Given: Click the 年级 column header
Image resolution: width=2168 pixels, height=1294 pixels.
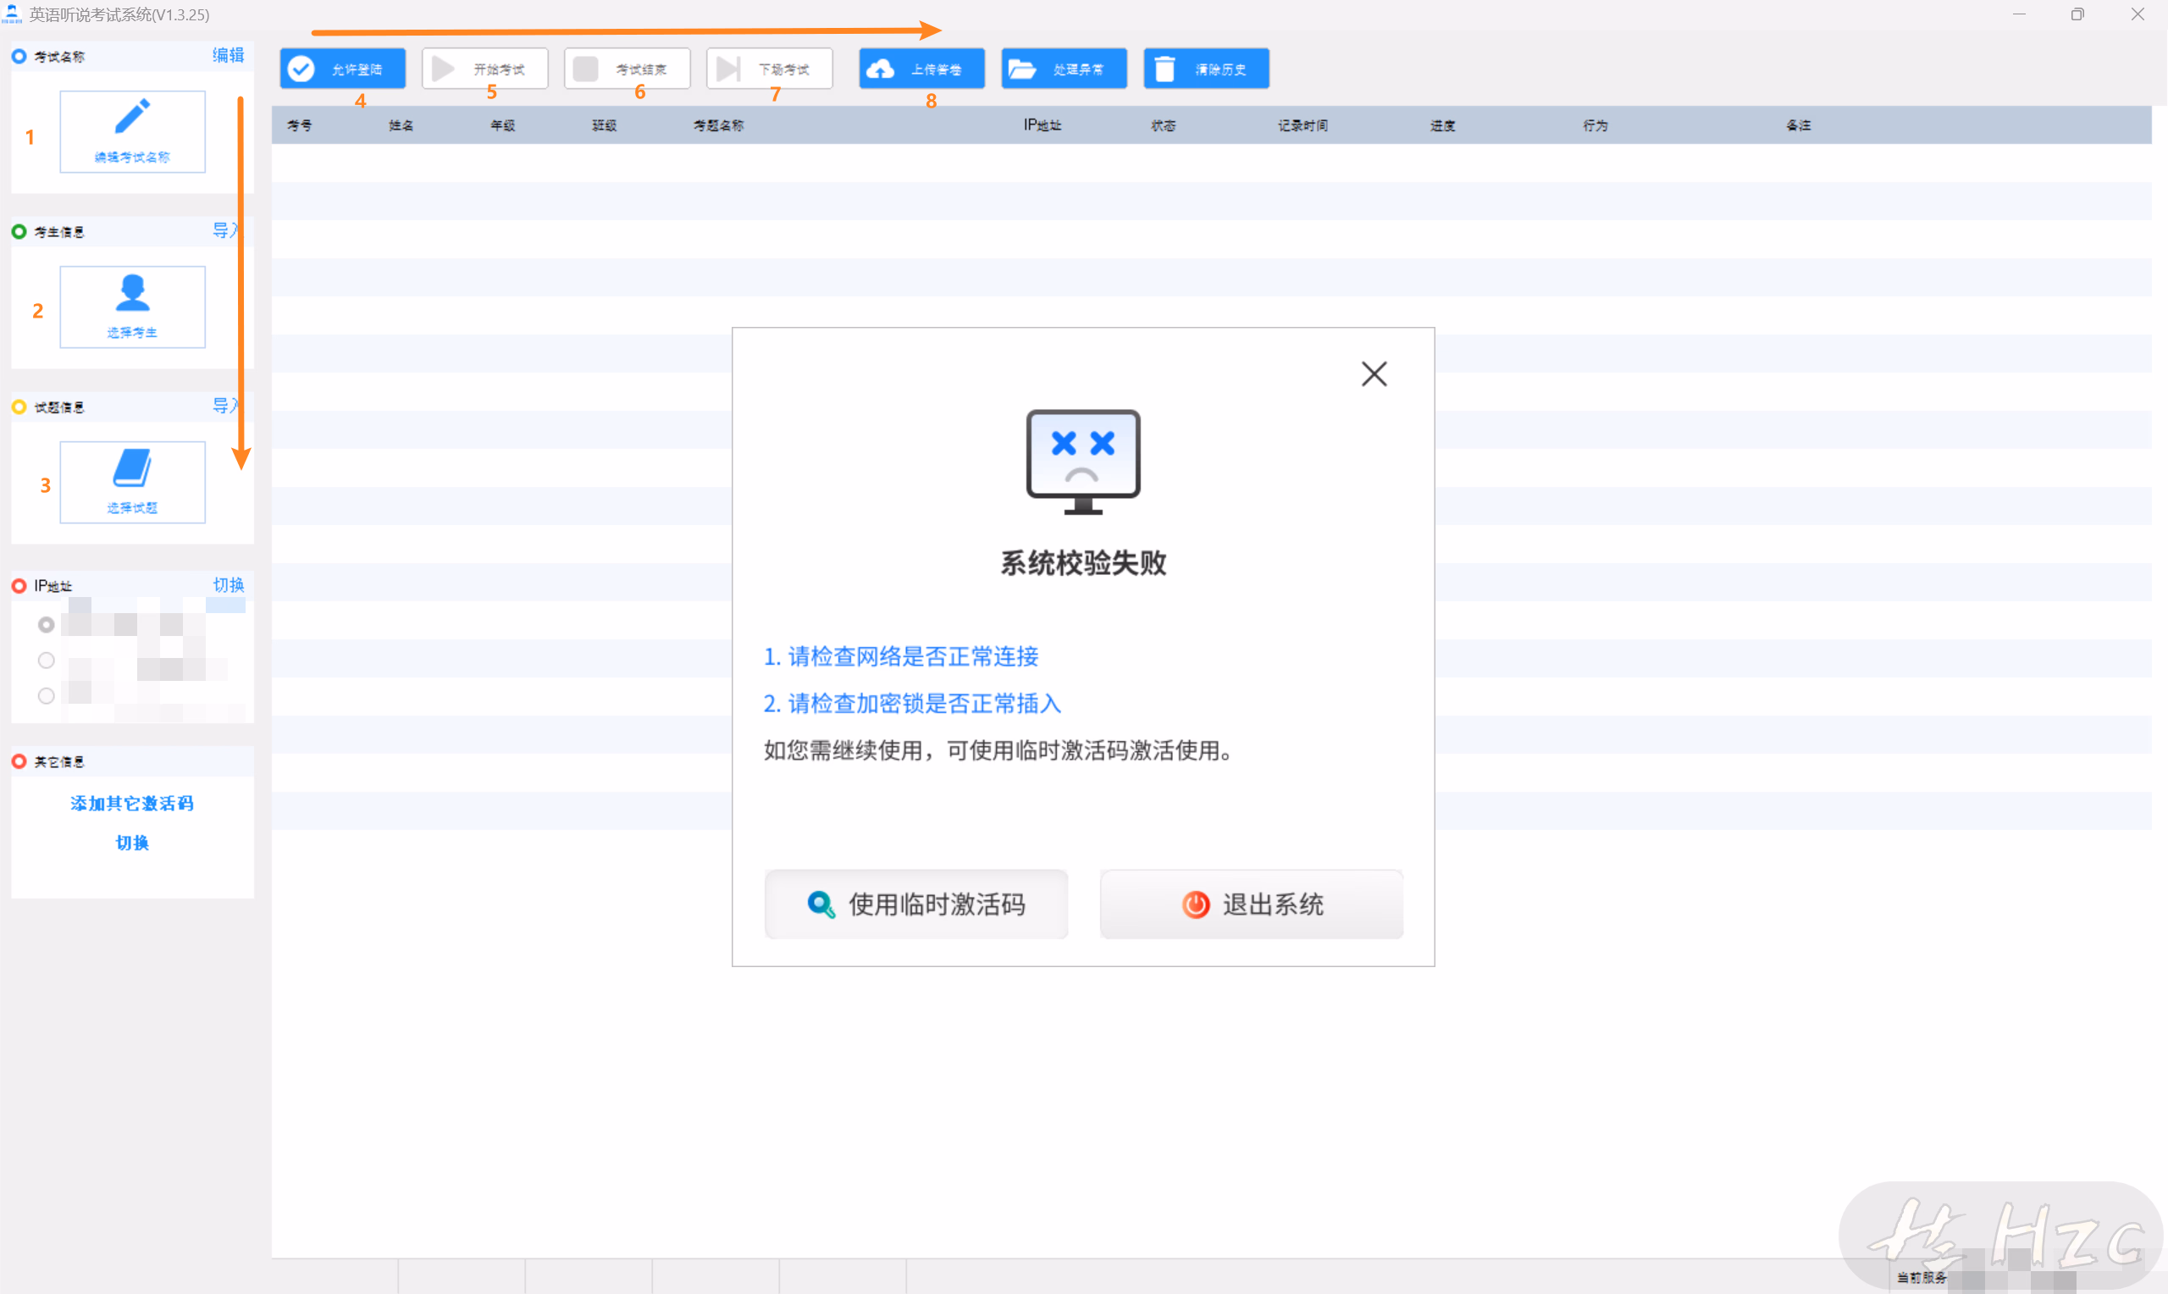Looking at the screenshot, I should click(x=503, y=125).
